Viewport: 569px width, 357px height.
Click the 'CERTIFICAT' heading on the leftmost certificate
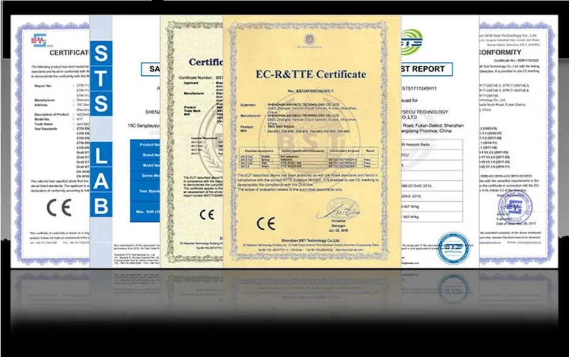click(x=69, y=53)
